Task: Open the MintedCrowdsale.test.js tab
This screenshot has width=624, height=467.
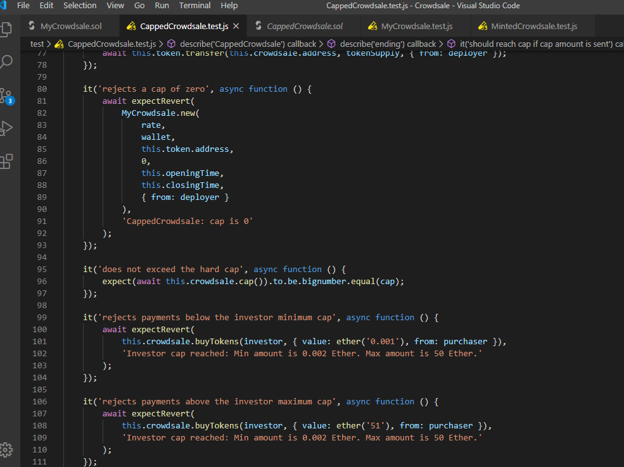Action: click(x=533, y=26)
